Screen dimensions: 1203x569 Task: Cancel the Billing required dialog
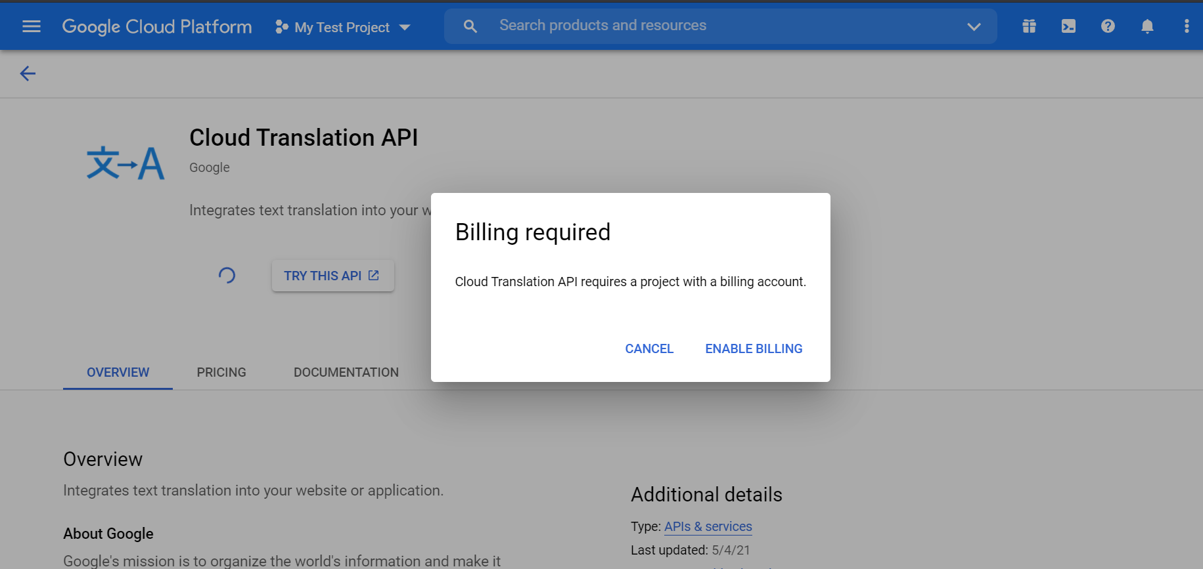pos(649,348)
